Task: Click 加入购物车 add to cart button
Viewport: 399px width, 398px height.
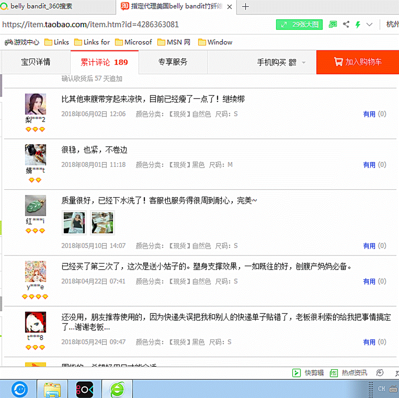Action: 358,62
